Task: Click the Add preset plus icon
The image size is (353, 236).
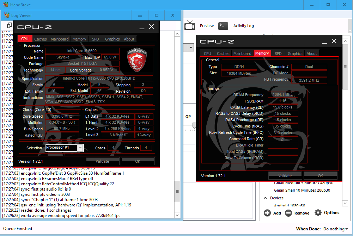Action: [x=267, y=213]
